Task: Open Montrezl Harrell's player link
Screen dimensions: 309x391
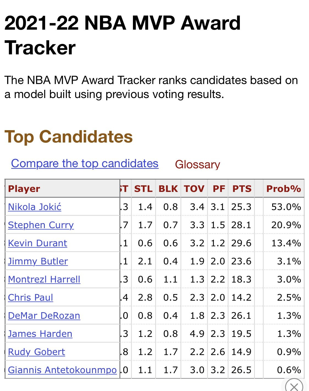Action: [44, 279]
